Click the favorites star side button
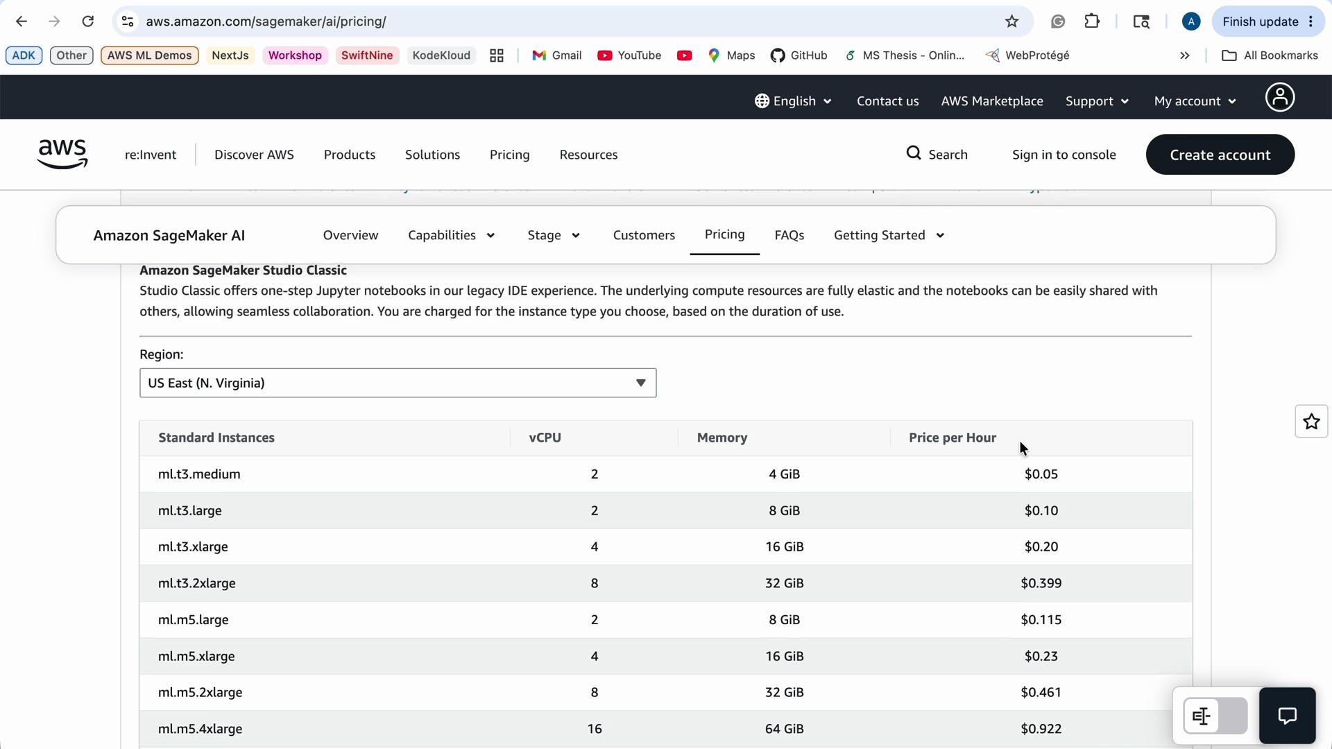The width and height of the screenshot is (1332, 749). [x=1311, y=422]
